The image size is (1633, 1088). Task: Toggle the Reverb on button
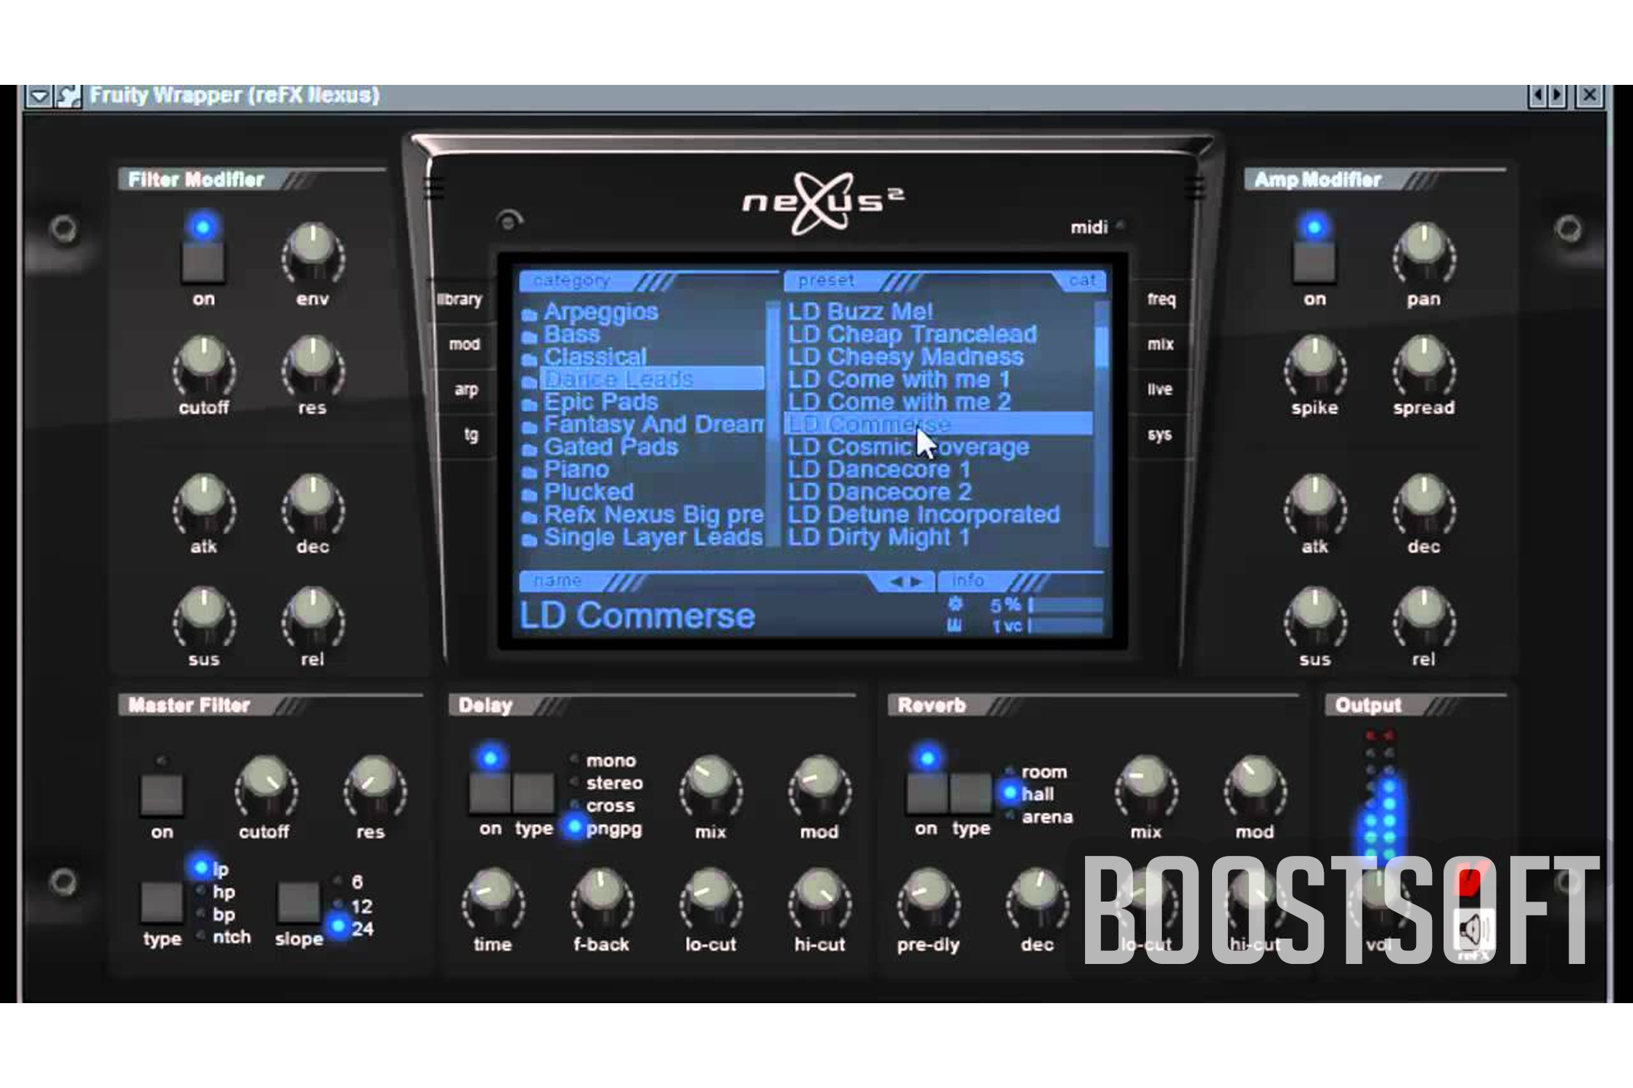(927, 793)
